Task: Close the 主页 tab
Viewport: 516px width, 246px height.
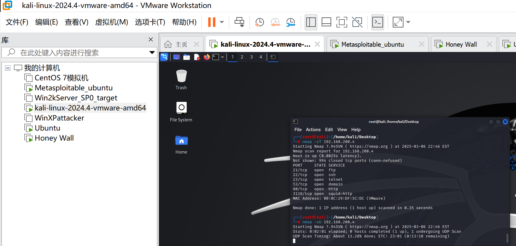Action: [x=196, y=44]
